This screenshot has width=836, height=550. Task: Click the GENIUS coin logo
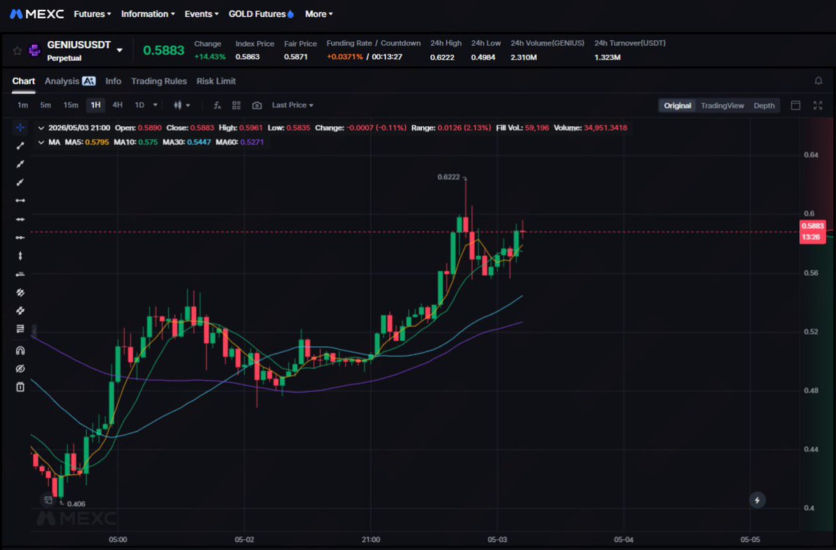(x=35, y=51)
